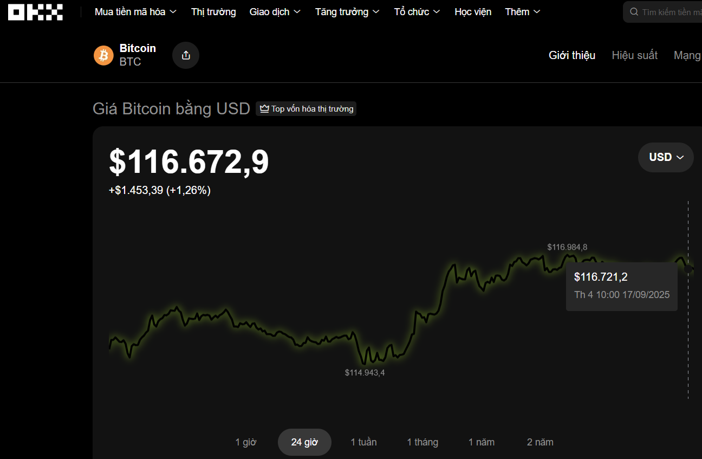Enable '2 năm' chart range

(x=539, y=442)
